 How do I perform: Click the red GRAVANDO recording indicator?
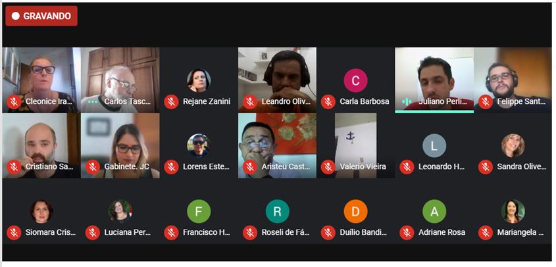pyautogui.click(x=41, y=16)
